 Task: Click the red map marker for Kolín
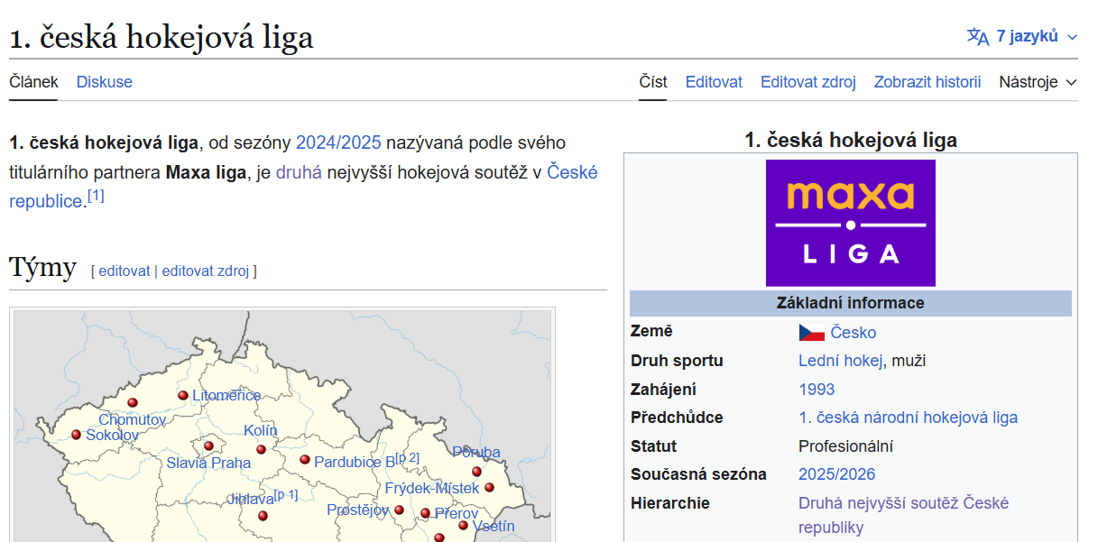261,449
